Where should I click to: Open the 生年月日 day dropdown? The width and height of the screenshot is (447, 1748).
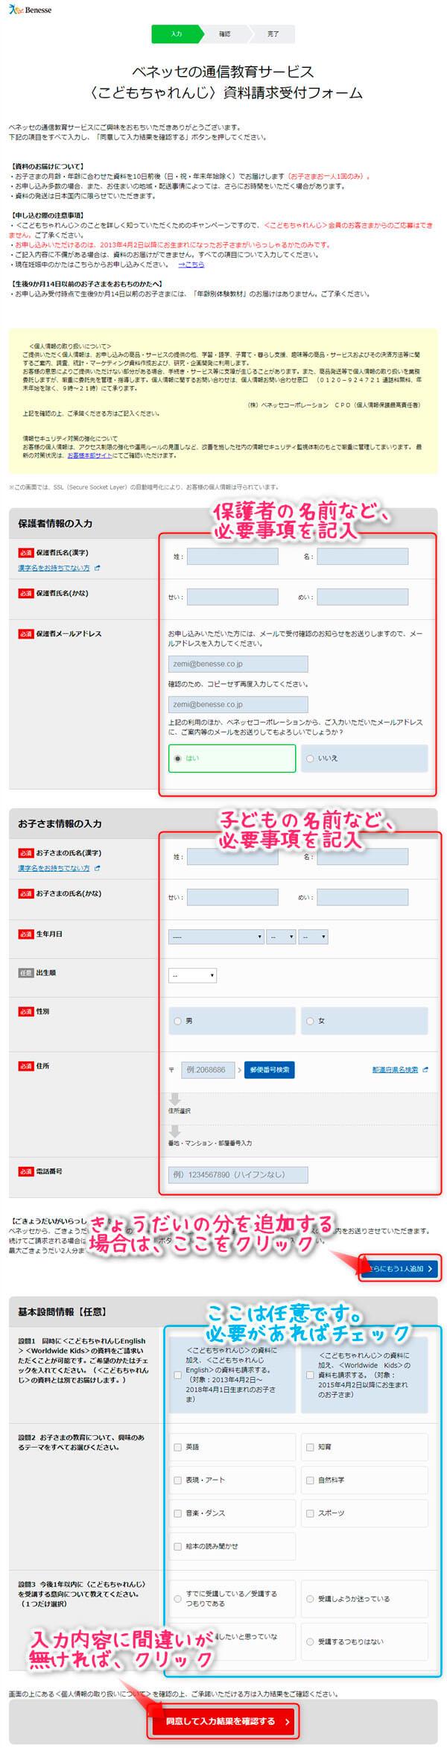[x=314, y=937]
